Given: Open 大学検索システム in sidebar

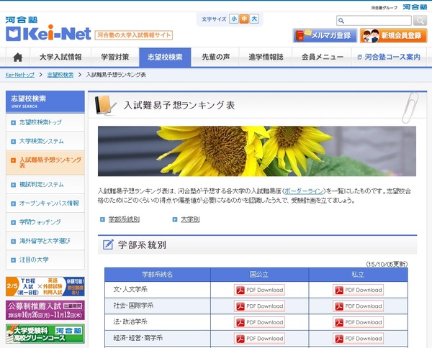Looking at the screenshot, I should pos(45,142).
